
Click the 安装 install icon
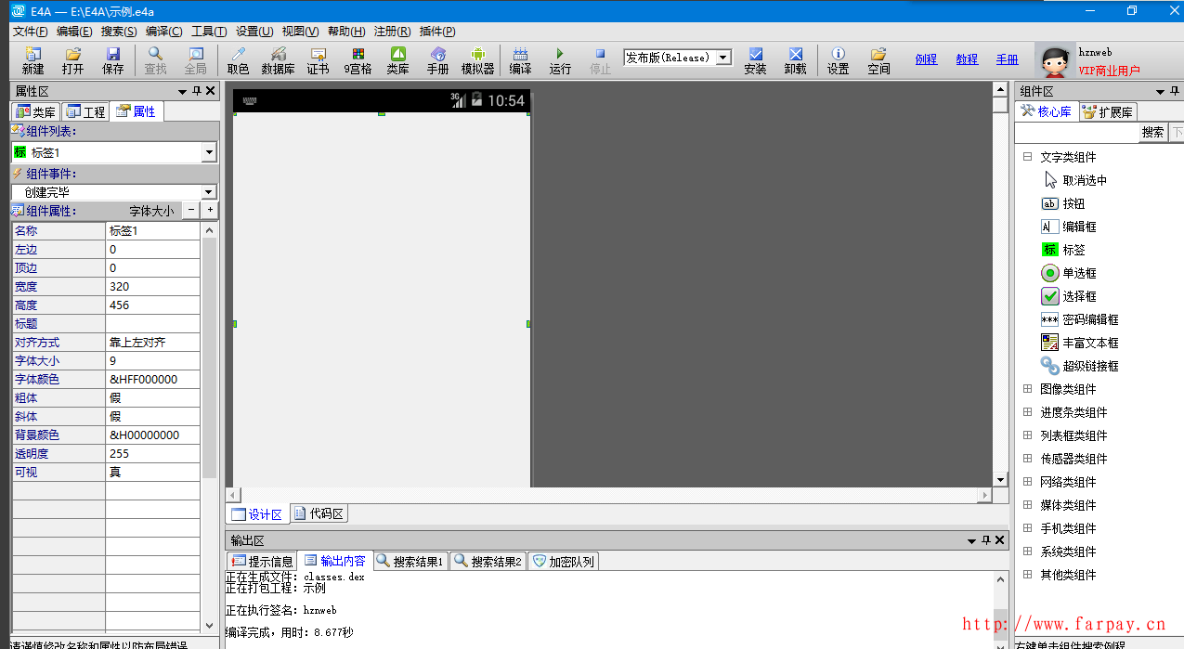[755, 60]
